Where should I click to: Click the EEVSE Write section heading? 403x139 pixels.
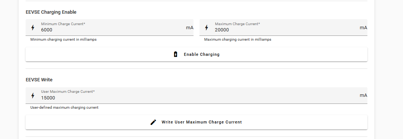click(39, 80)
